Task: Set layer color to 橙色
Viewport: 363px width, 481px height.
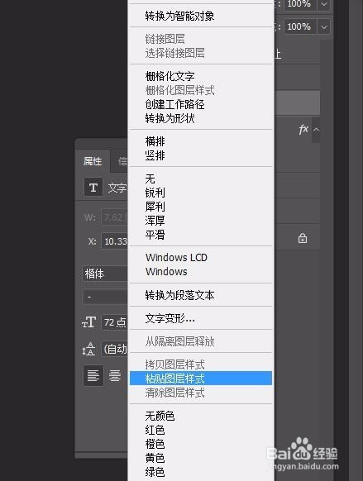Action: (201, 444)
